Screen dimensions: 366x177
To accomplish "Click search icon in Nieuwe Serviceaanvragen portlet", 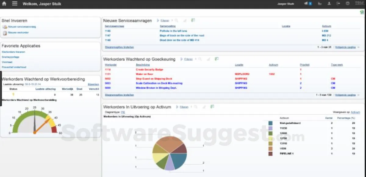I will (177, 20).
